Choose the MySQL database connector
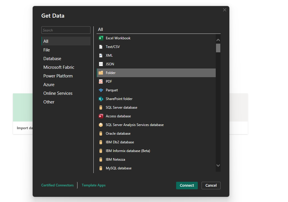The image size is (288, 202). click(x=119, y=168)
